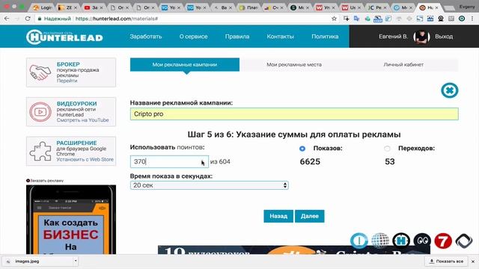
Task: Click the shows count value 6625
Action: 310,161
